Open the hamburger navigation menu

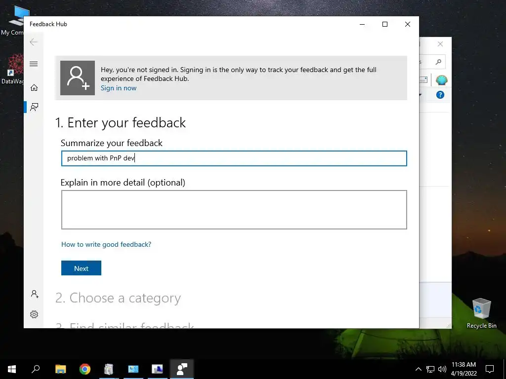(x=34, y=64)
